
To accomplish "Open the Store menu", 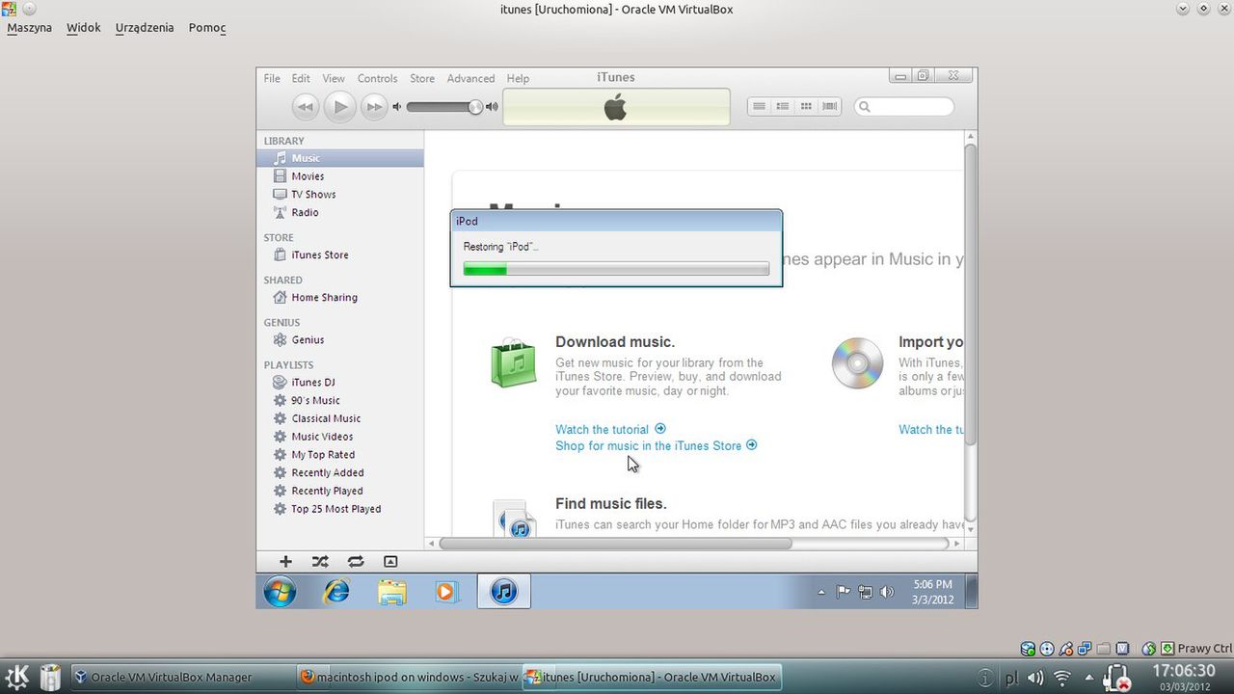I will point(422,78).
